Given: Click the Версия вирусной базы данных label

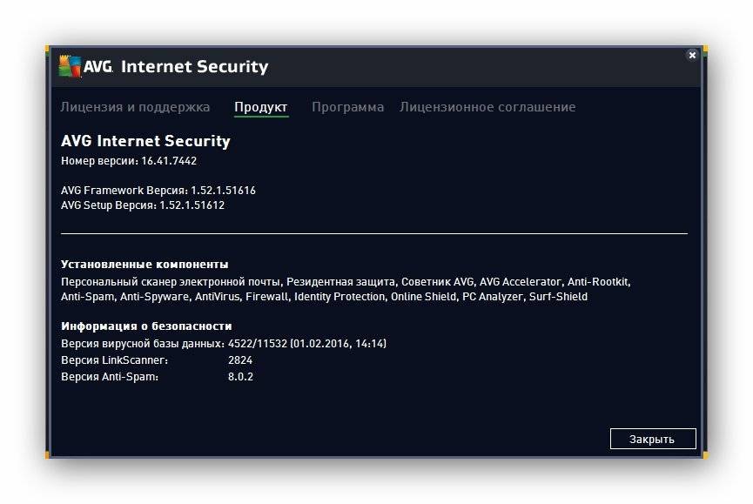Looking at the screenshot, I should pos(143,344).
